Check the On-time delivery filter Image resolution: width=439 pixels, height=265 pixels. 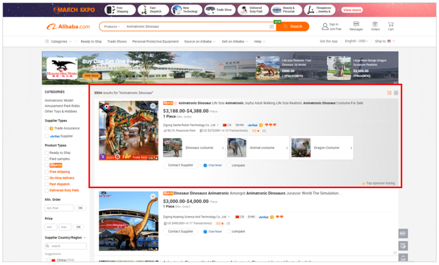(x=47, y=178)
